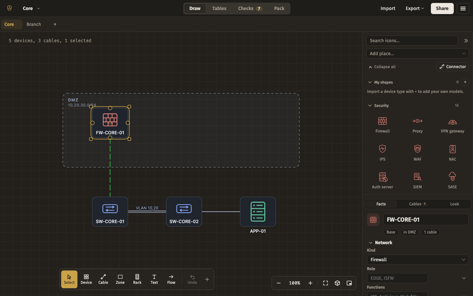
Task: Select the SIEM shape icon
Action: [417, 177]
